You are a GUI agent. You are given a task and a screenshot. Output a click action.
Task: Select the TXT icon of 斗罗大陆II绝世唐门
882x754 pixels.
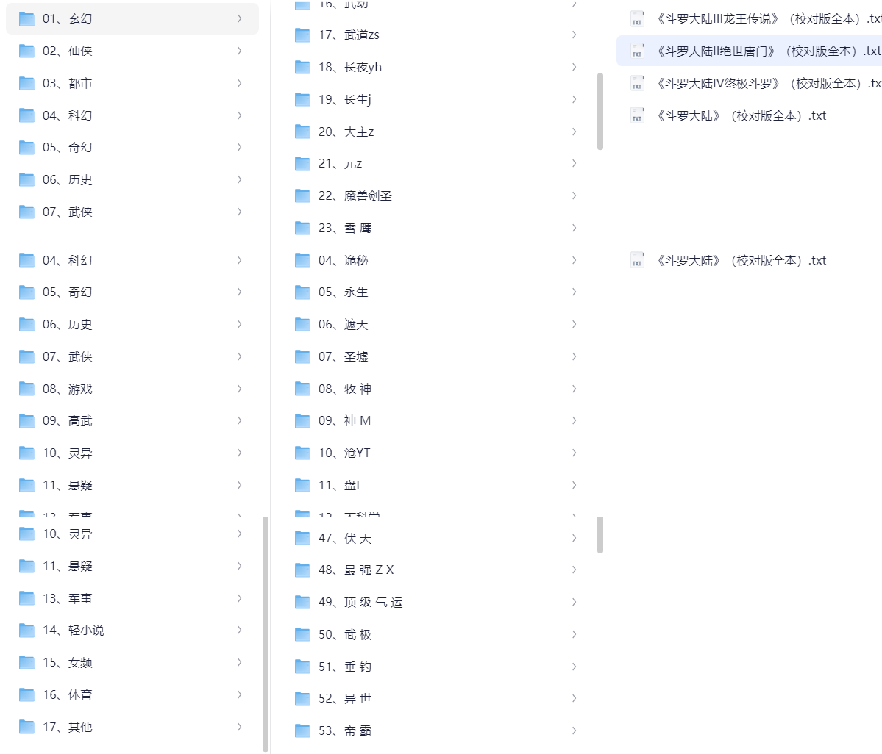(x=637, y=51)
